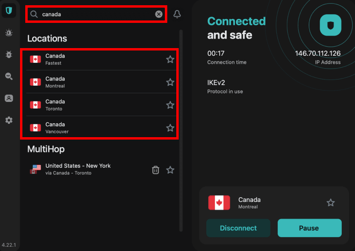355x251 pixels.
Task: Favorite the Canada Toronto location
Action: click(x=170, y=105)
